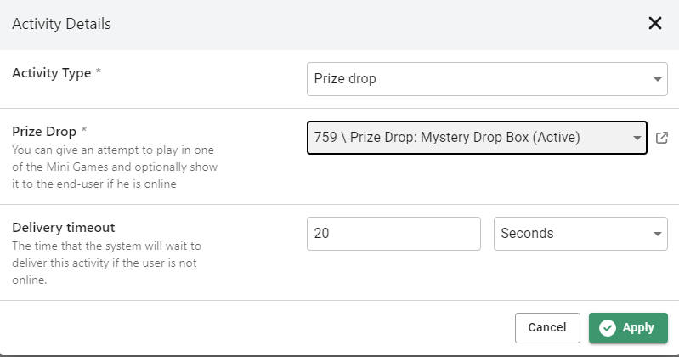Close the Activity Details dialog

pyautogui.click(x=655, y=24)
